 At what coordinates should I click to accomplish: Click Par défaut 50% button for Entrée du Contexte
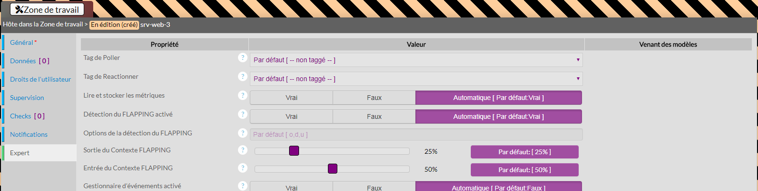[x=524, y=170]
